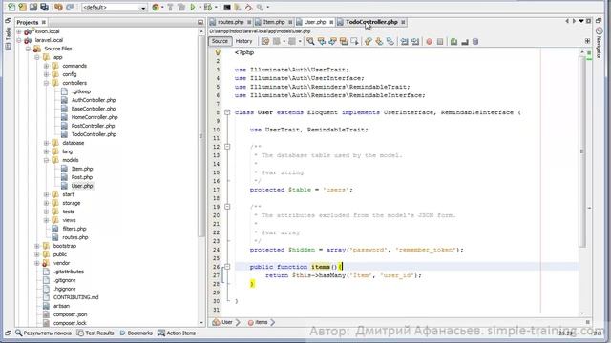Viewport: 611px width, 343px height.
Task: Start macro recording red circle button
Action: [429, 41]
